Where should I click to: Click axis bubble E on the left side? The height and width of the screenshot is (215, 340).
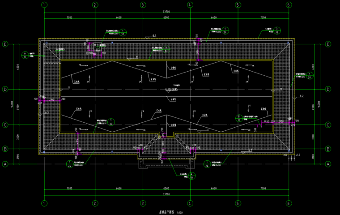(5, 44)
